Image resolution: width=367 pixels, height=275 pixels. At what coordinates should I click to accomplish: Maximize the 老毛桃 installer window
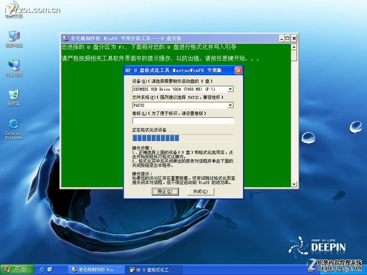(288, 38)
